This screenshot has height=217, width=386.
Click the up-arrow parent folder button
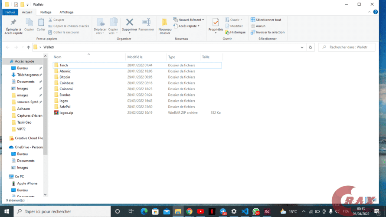click(x=29, y=47)
